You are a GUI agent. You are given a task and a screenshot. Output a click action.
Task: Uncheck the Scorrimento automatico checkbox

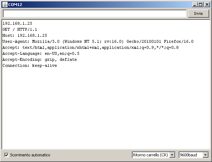[6, 155]
